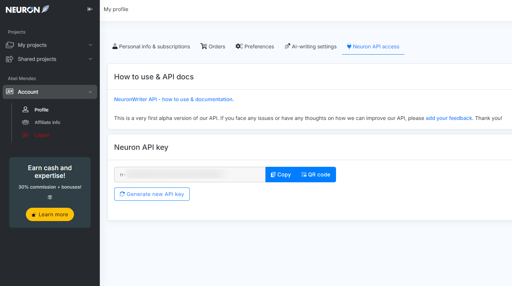This screenshot has height=286, width=512.
Task: Copy the Neuron API key
Action: [x=281, y=175]
